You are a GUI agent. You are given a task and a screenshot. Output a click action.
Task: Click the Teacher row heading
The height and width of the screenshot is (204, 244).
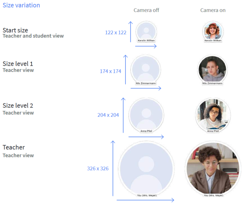(14, 147)
